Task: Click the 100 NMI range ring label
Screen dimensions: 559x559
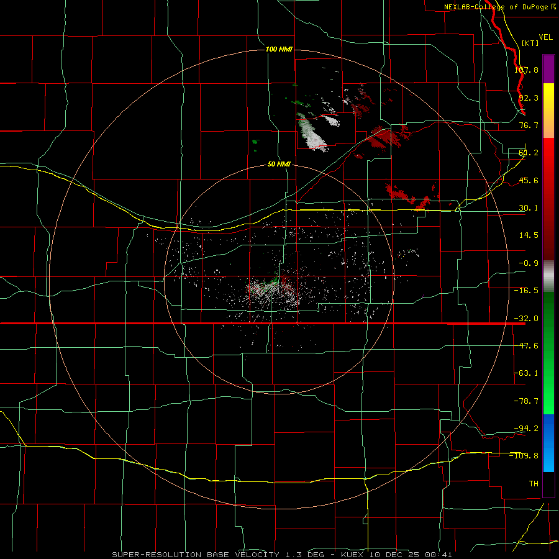Action: coord(279,49)
